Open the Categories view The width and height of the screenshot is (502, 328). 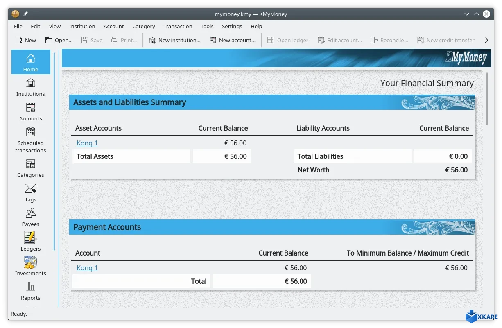(31, 168)
